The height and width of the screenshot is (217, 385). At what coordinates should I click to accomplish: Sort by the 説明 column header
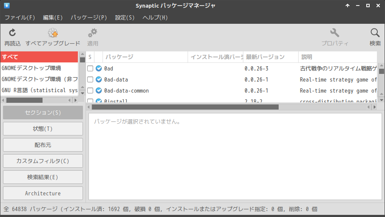(x=338, y=57)
